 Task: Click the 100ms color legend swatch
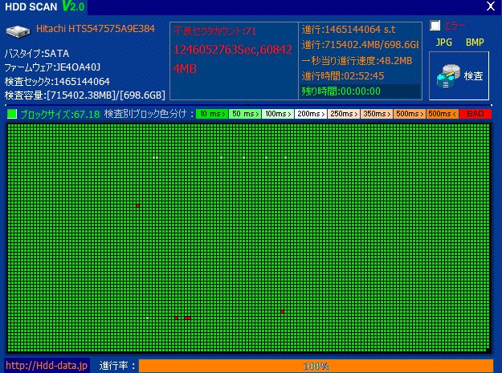point(278,114)
